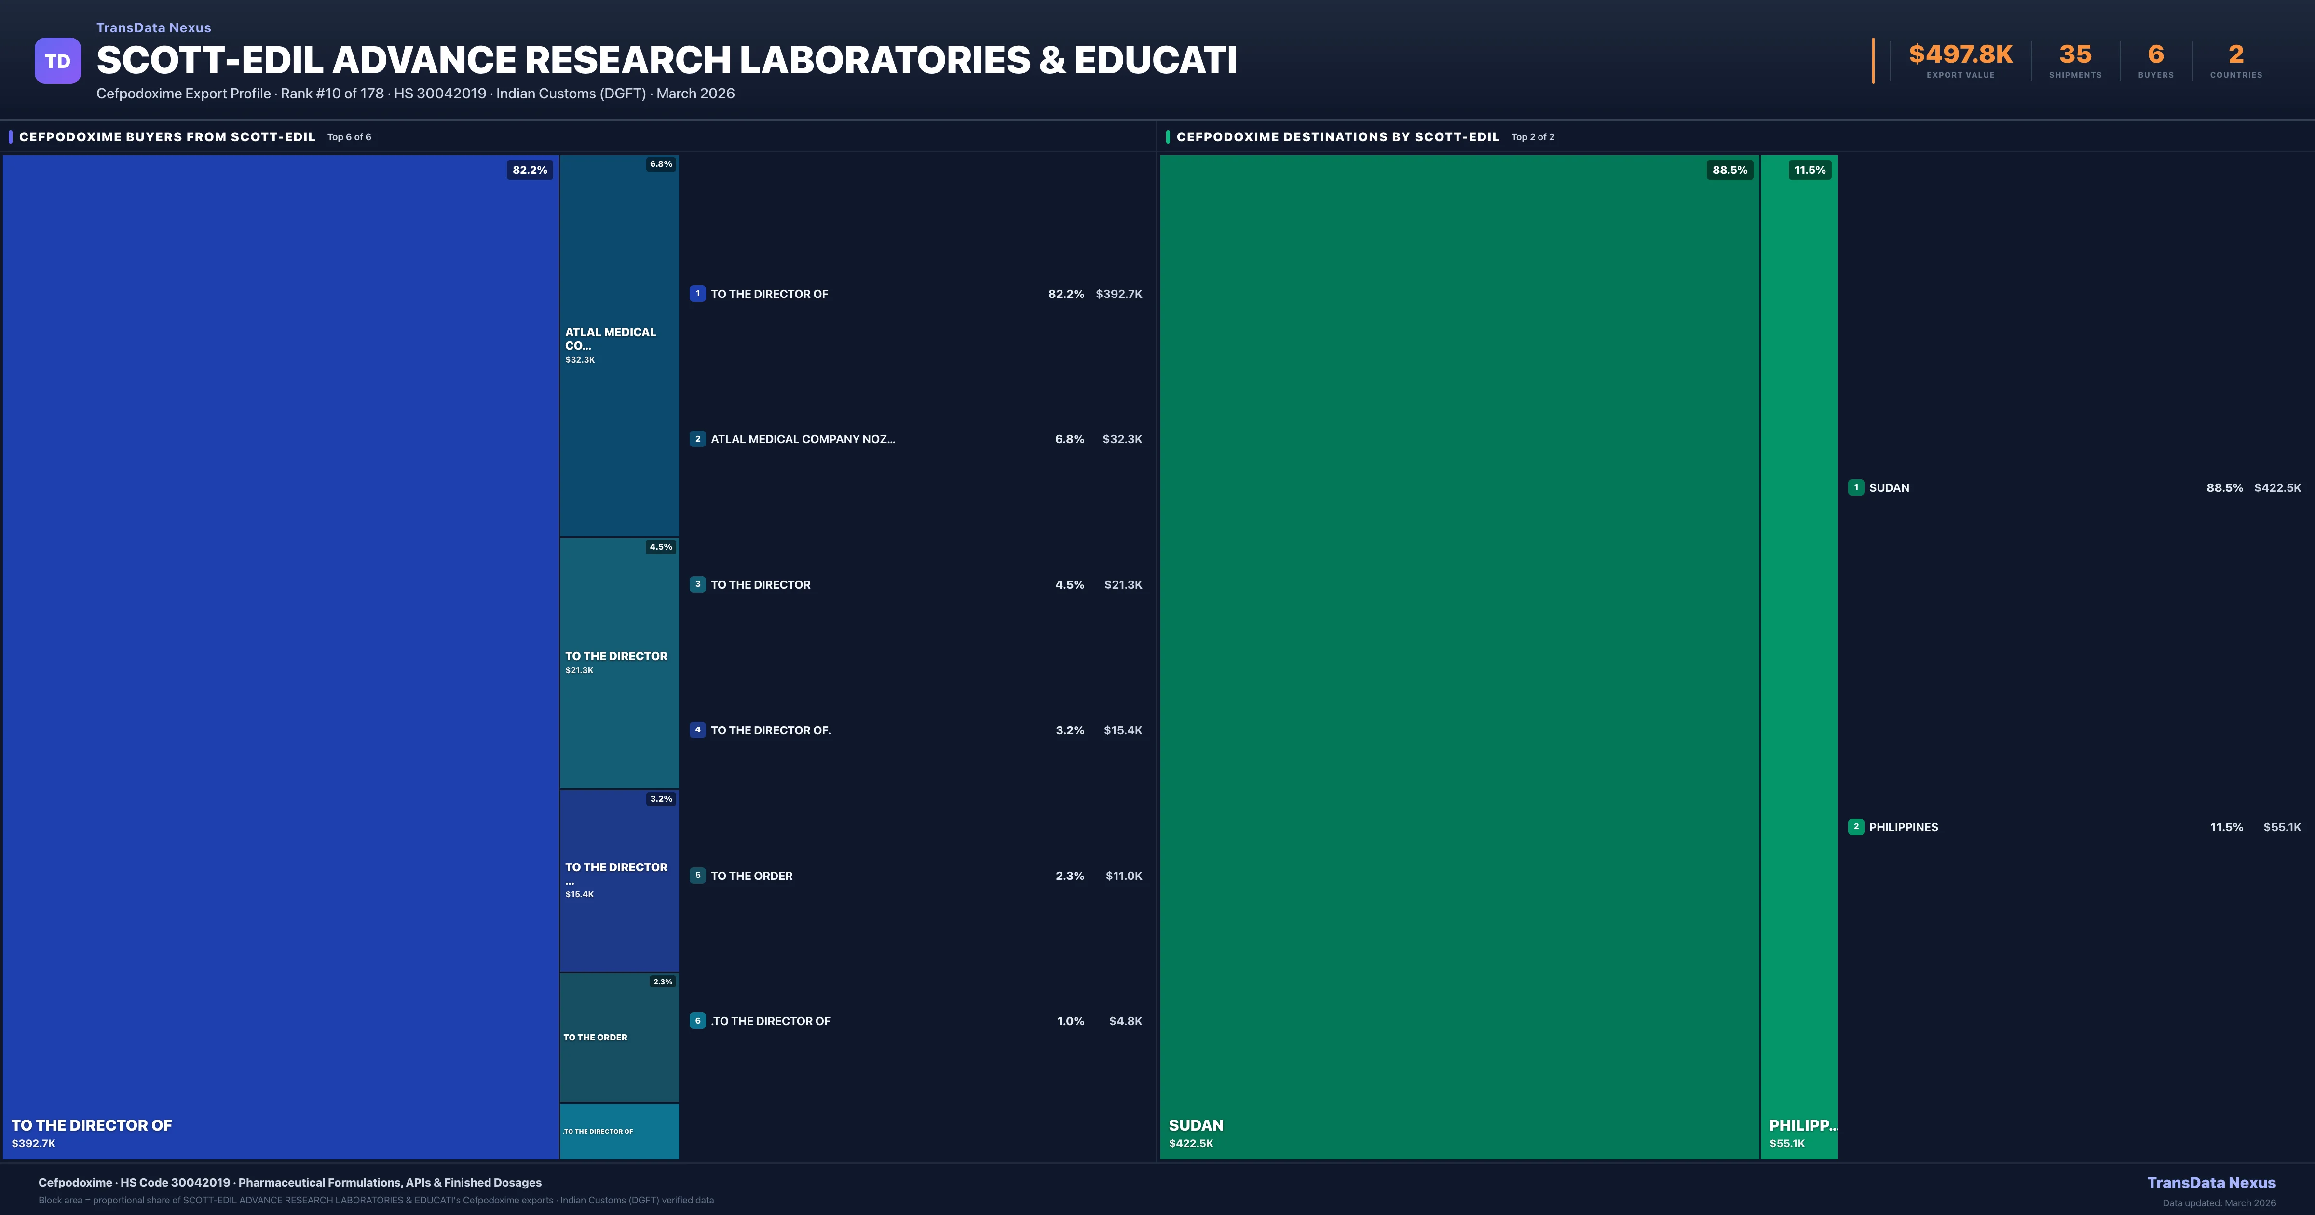Click the numbered badge 1 beside TO THE DIRECTOR OF
The width and height of the screenshot is (2315, 1215).
[698, 294]
